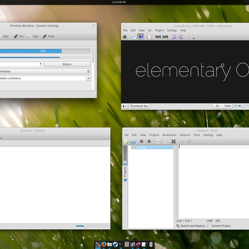Go to previous image in Gwenview
The image size is (249, 249).
[158, 37]
